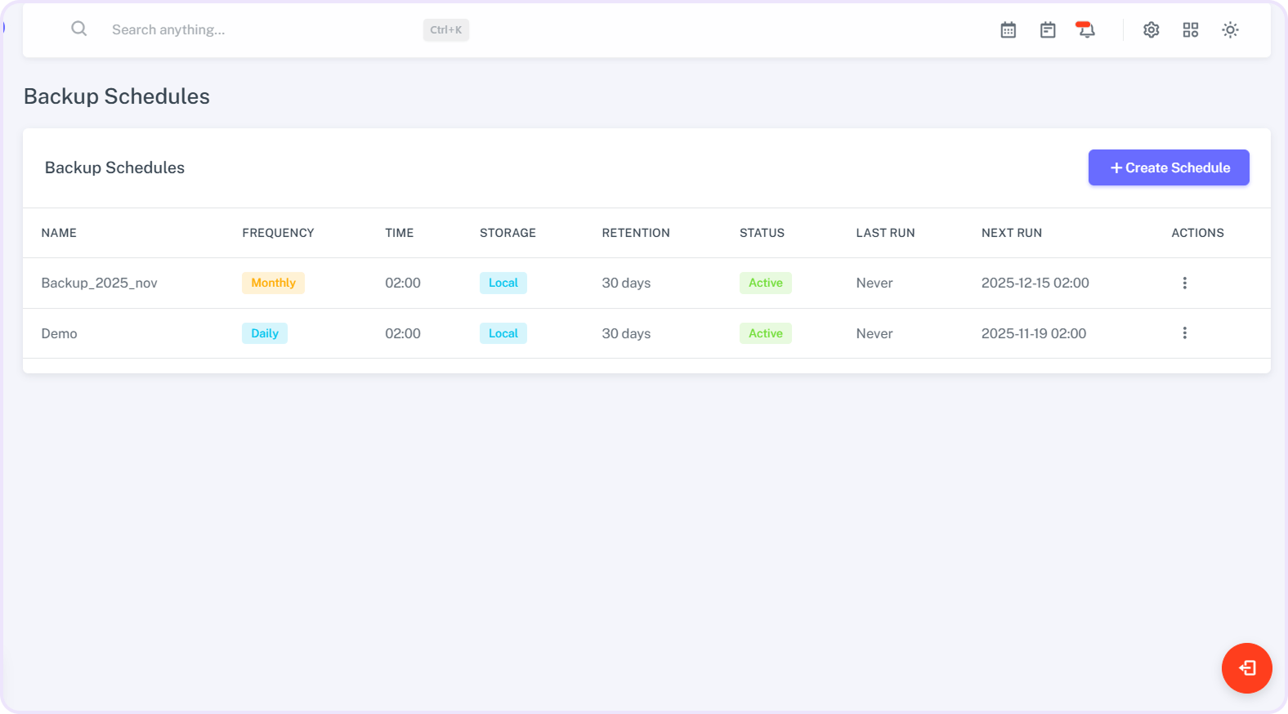Screen dimensions: 1288x714
Task: Select the Demo schedule name
Action: pyautogui.click(x=59, y=333)
